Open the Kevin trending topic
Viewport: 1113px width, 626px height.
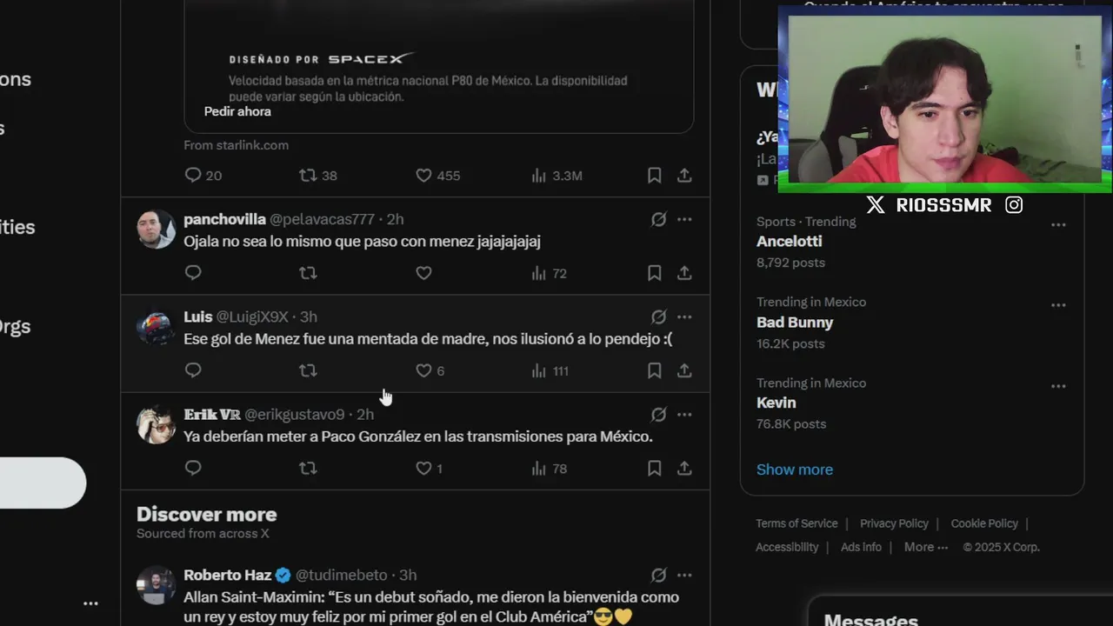tap(911, 403)
